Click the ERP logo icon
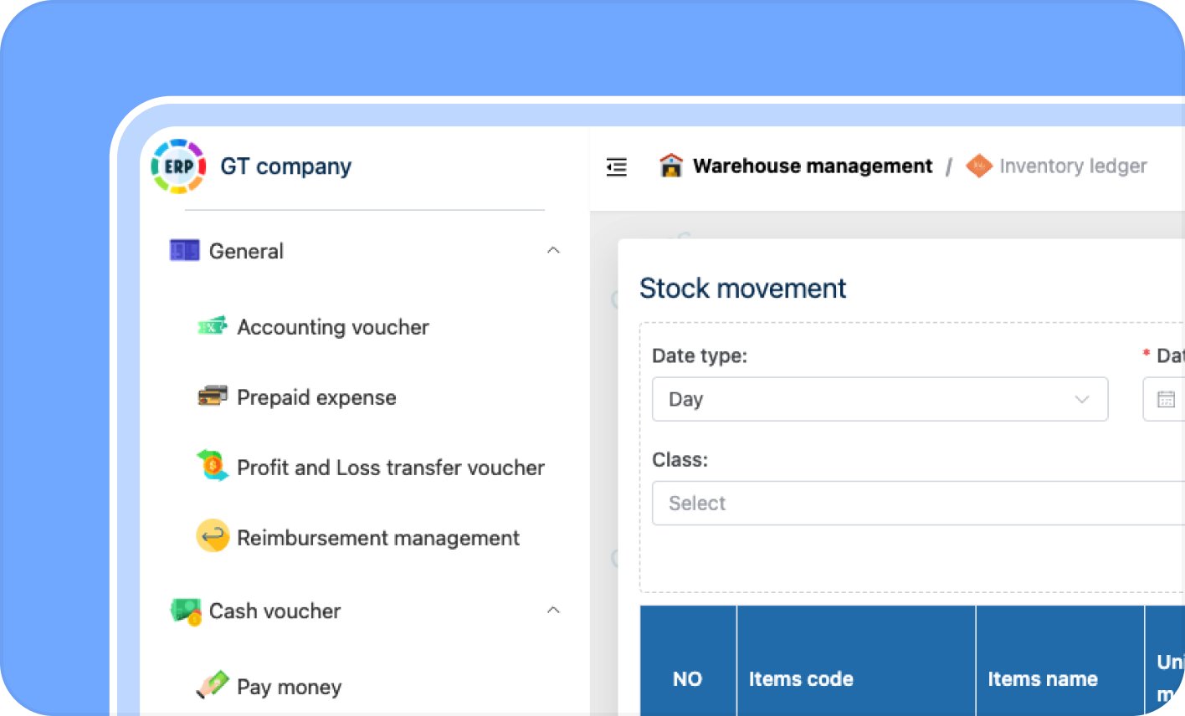The width and height of the screenshot is (1185, 716). [x=178, y=166]
